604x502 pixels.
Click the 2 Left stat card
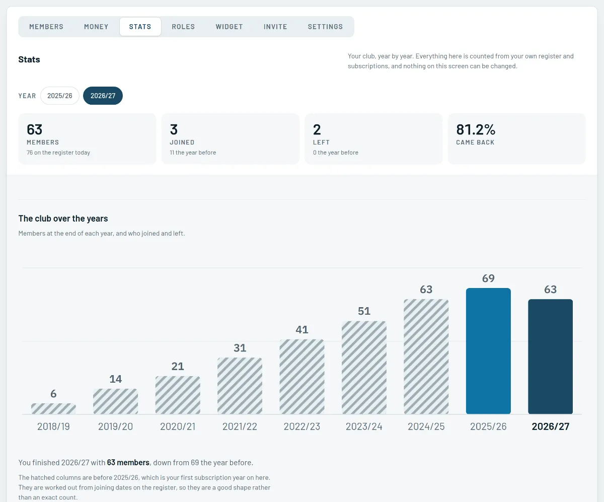(373, 139)
